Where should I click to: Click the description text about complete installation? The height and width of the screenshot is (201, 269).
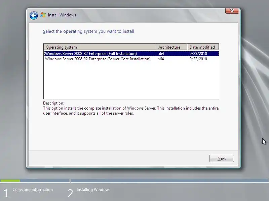(x=131, y=111)
